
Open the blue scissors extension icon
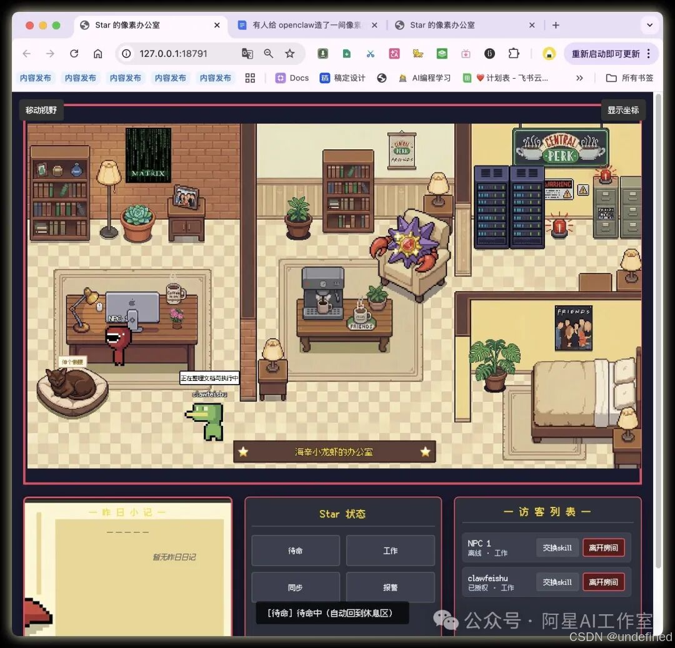point(370,54)
